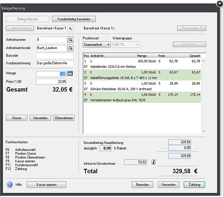This screenshot has width=223, height=197.
Task: Expand the Positionsart Stammartikel combo box
Action: click(97, 45)
